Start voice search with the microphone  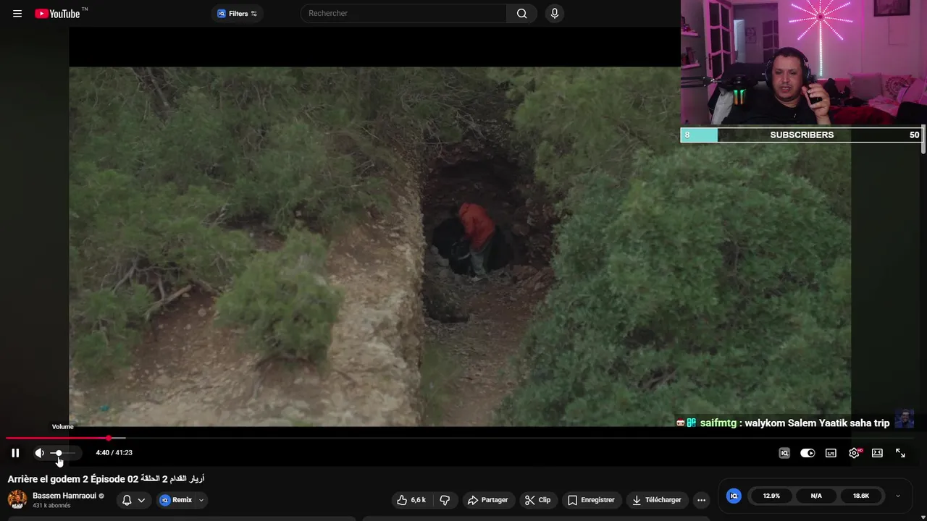(555, 14)
